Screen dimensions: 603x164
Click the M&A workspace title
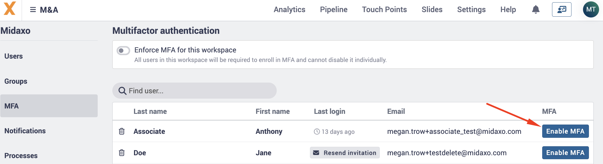coord(49,10)
